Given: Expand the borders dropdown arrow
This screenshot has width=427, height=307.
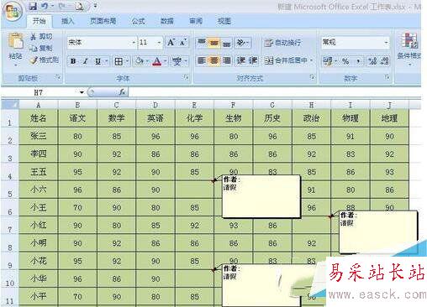Looking at the screenshot, I should (127, 61).
